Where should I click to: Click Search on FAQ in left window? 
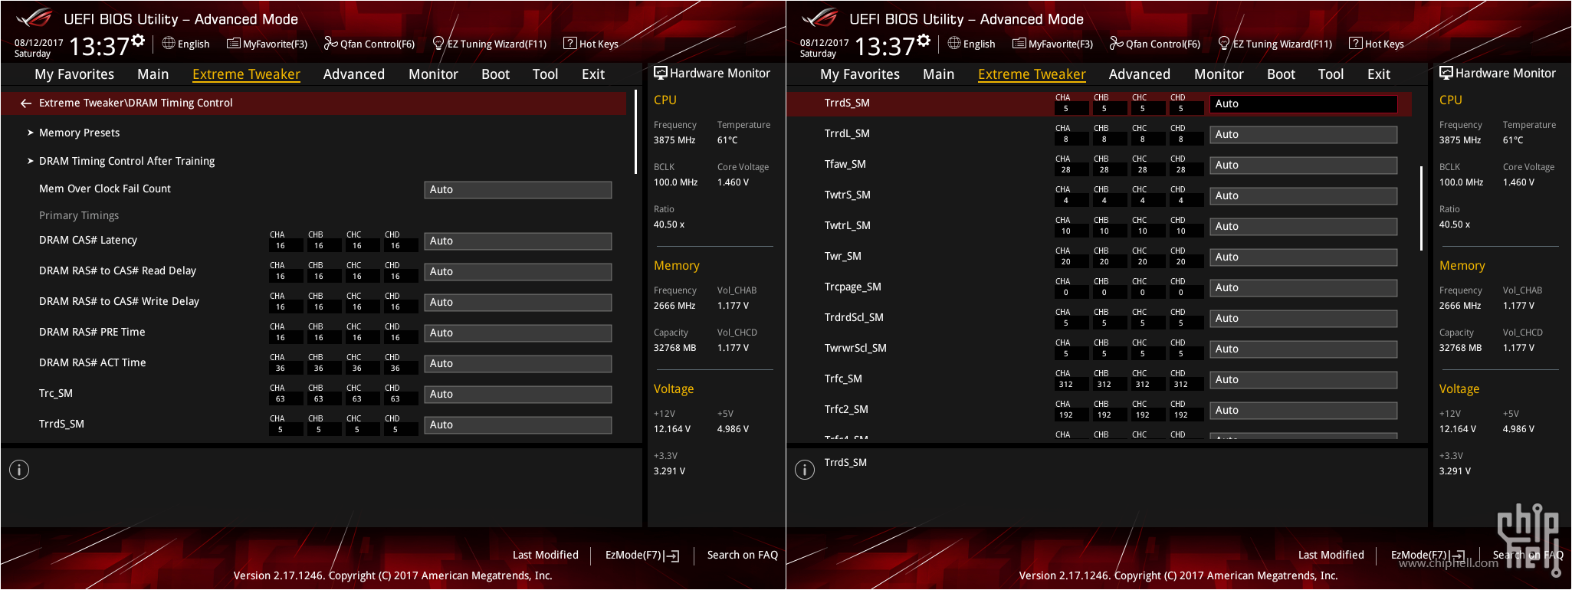pos(743,555)
